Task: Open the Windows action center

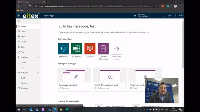Action: point(181,110)
